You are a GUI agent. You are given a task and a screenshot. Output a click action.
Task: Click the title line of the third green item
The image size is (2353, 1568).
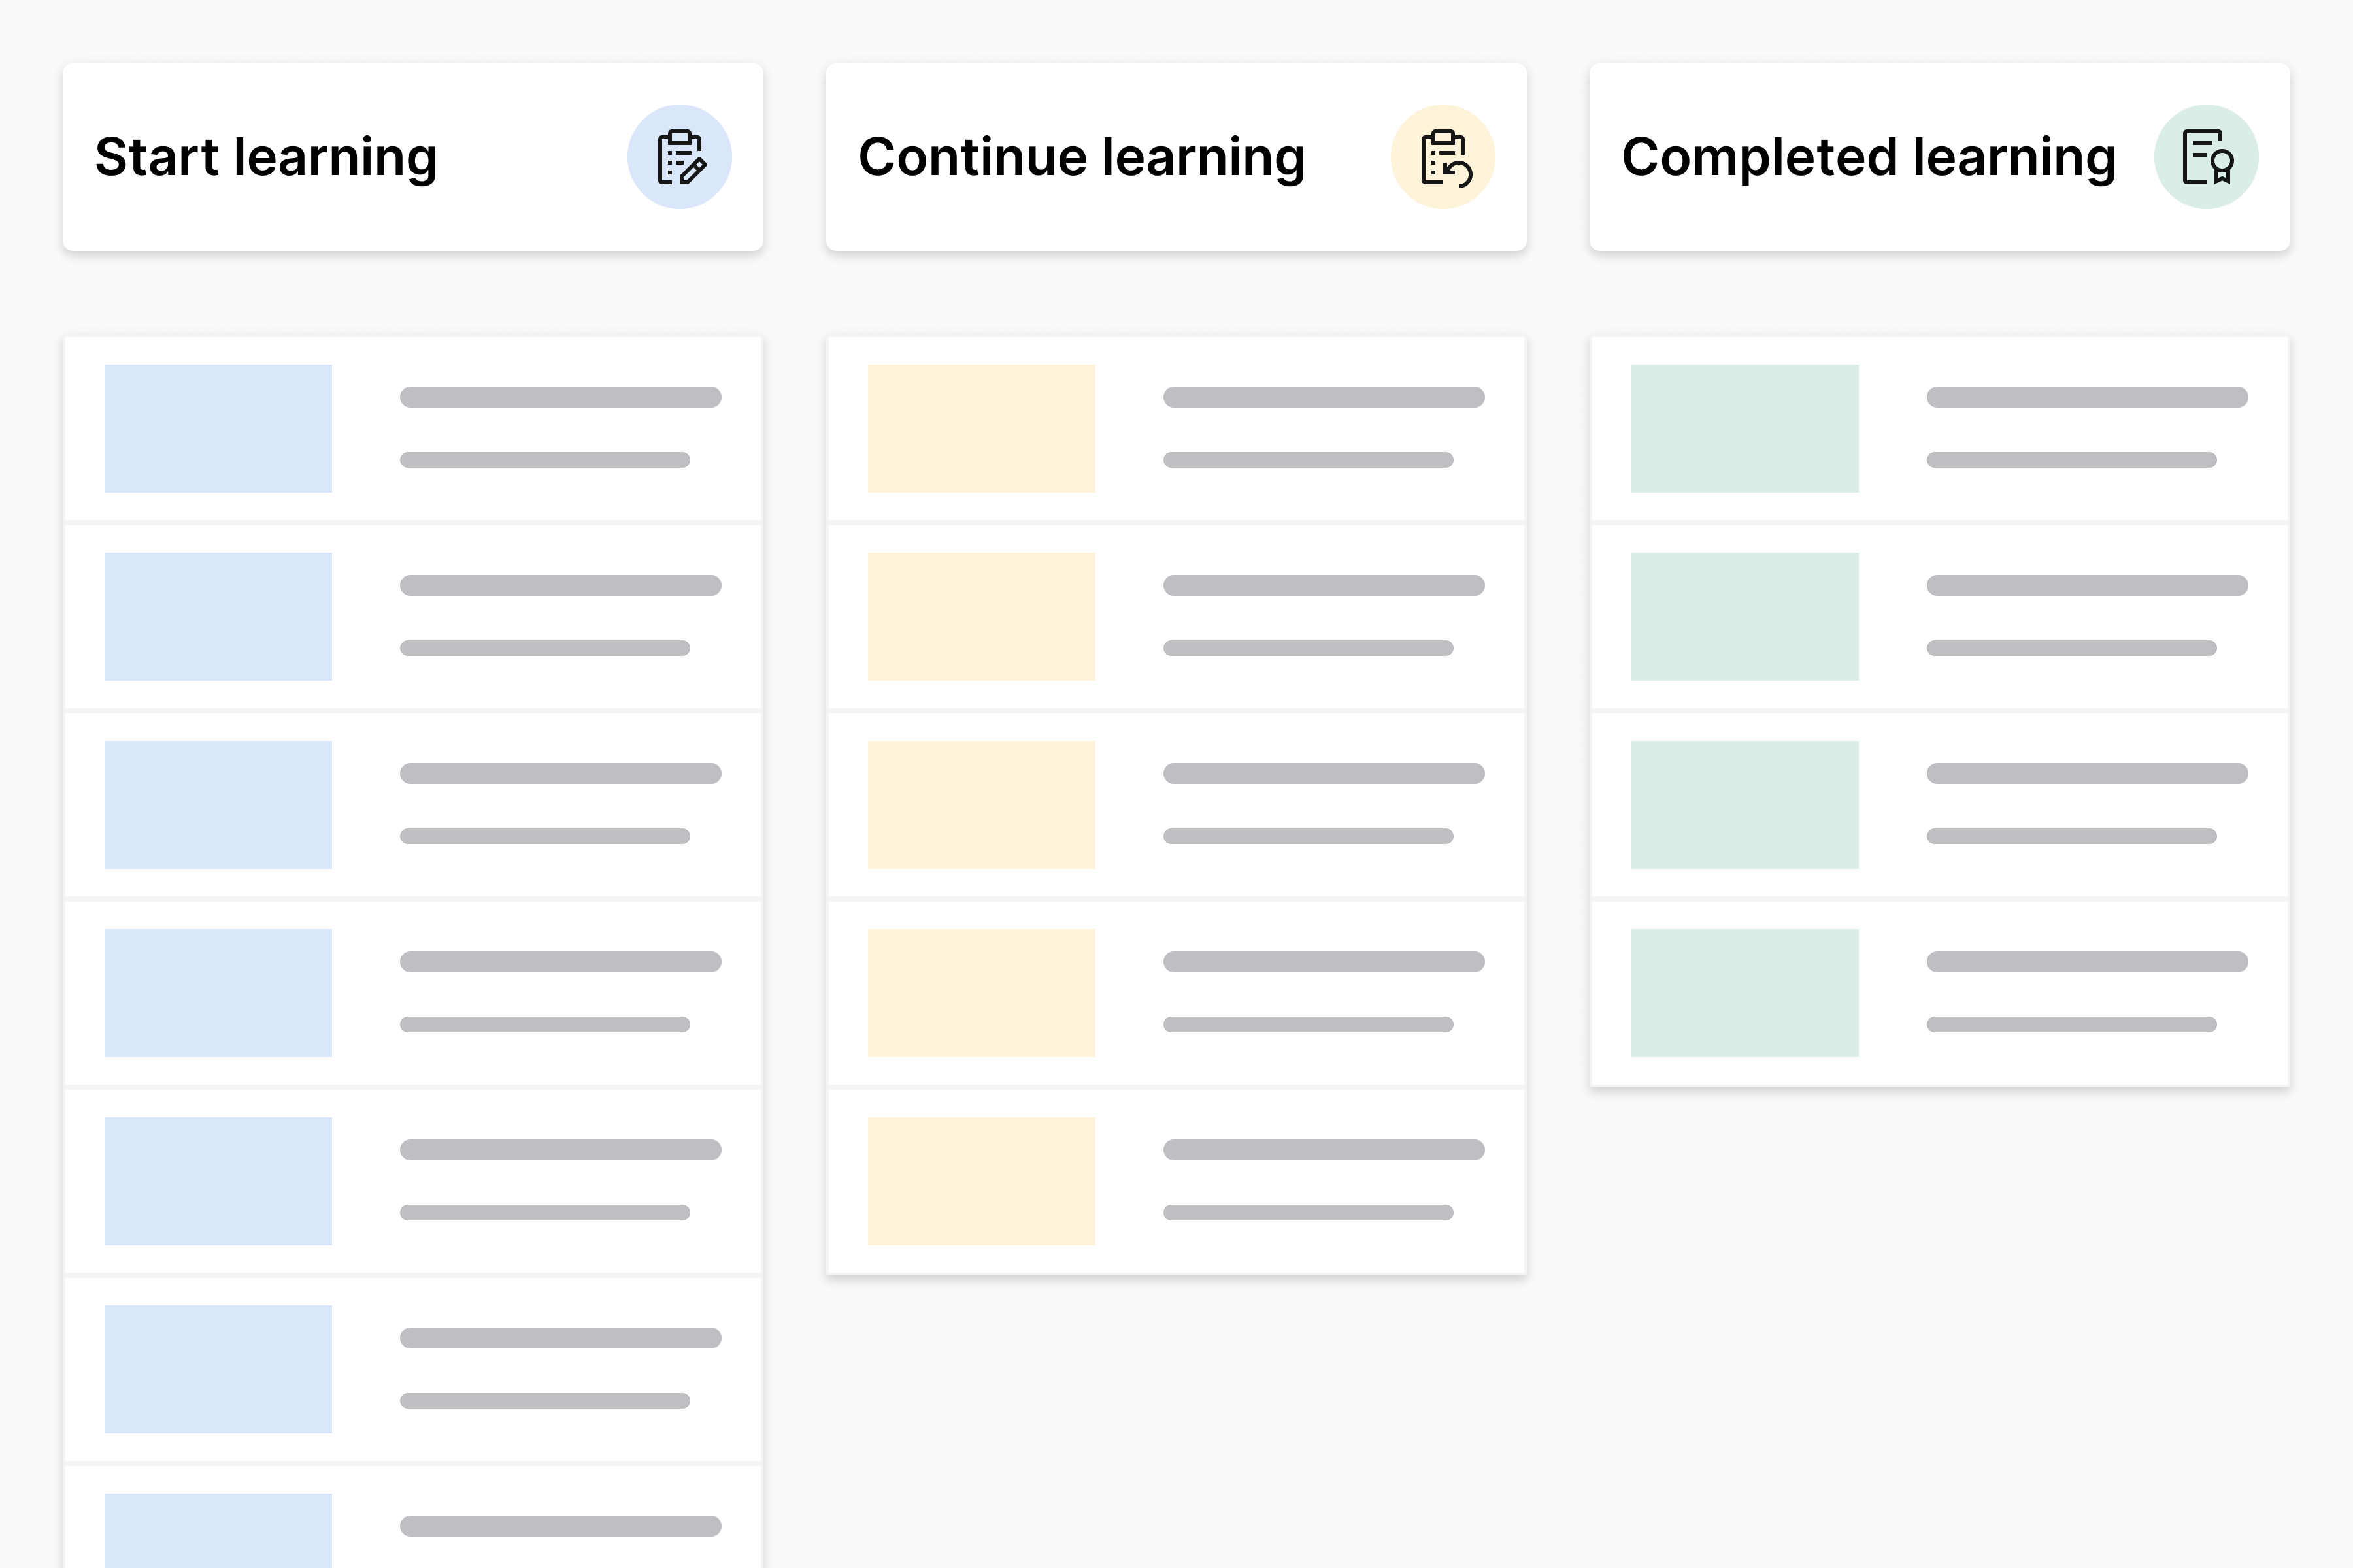click(2087, 773)
